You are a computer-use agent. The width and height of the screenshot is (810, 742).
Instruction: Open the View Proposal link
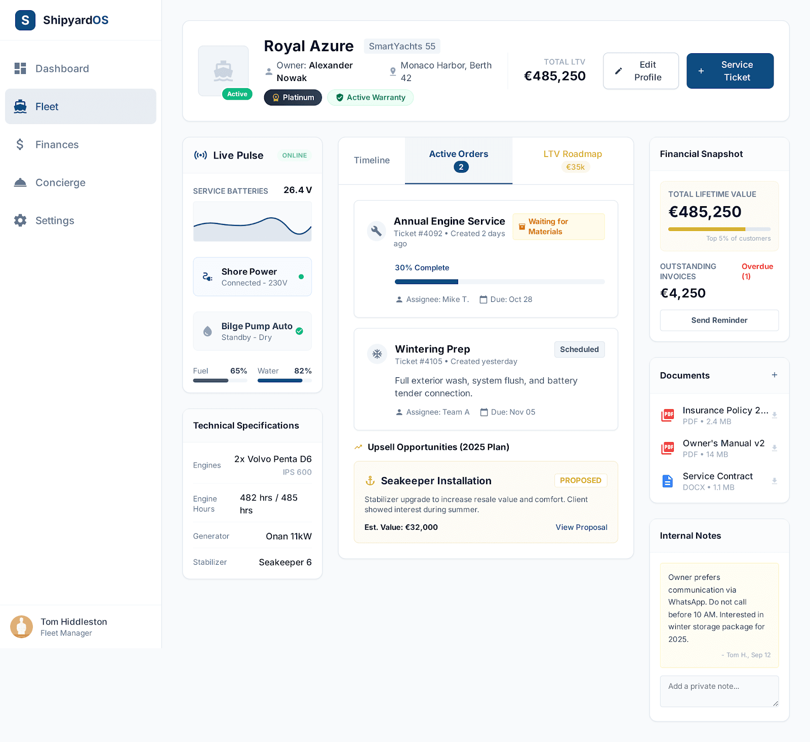tap(581, 527)
